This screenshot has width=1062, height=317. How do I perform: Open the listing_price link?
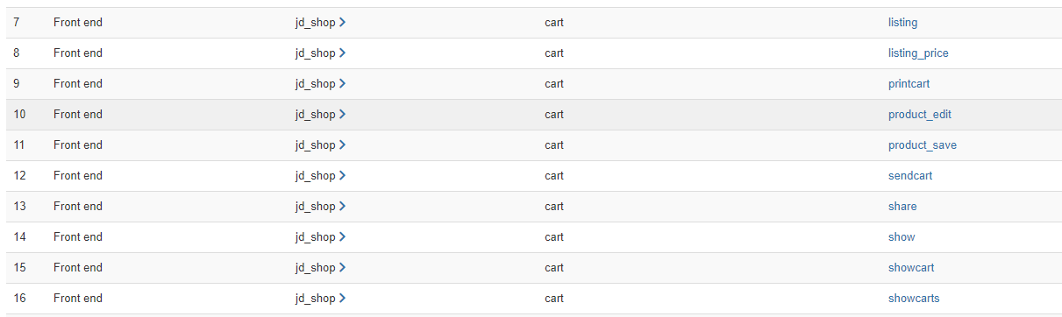[x=918, y=53]
